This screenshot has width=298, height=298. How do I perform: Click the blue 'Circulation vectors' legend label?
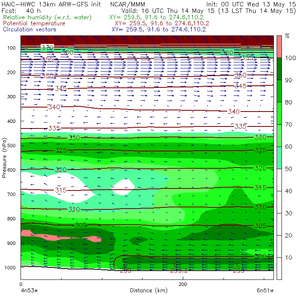[x=30, y=29]
